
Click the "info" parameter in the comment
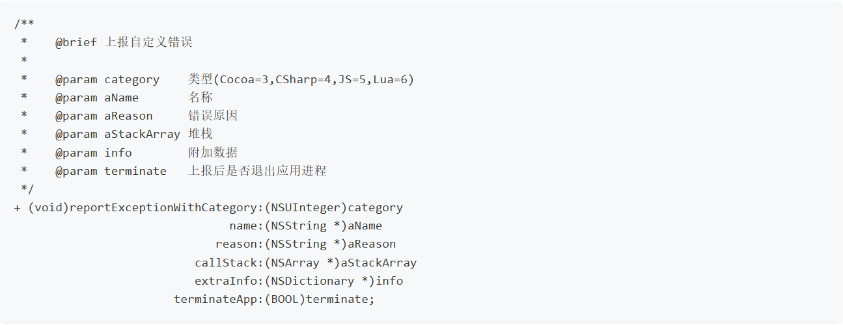(118, 153)
